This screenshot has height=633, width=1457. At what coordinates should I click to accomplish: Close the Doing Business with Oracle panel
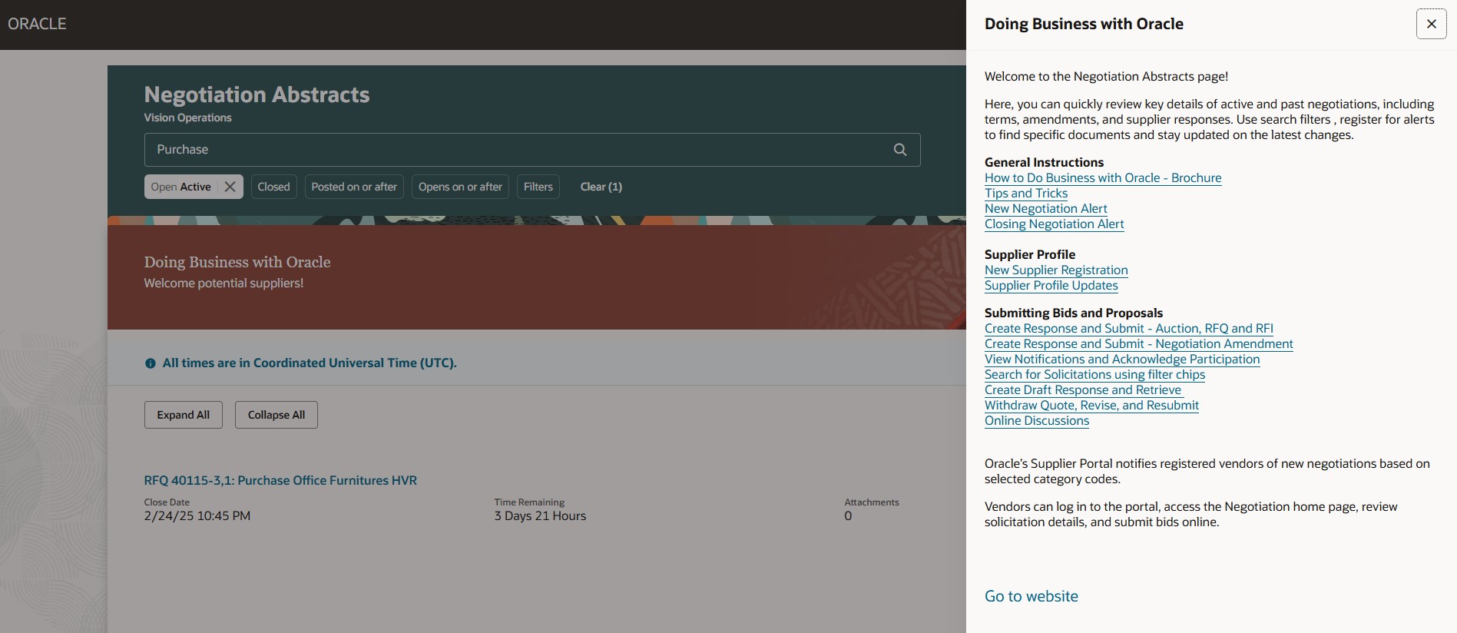(x=1432, y=24)
